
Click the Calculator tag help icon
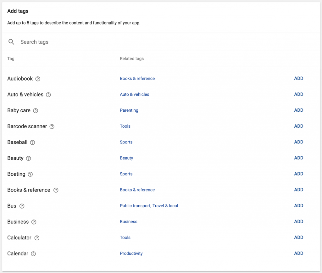point(37,238)
